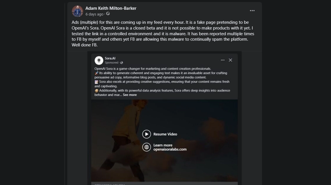Click the "6 days ago" timestamp
The width and height of the screenshot is (331, 185).
point(94,14)
